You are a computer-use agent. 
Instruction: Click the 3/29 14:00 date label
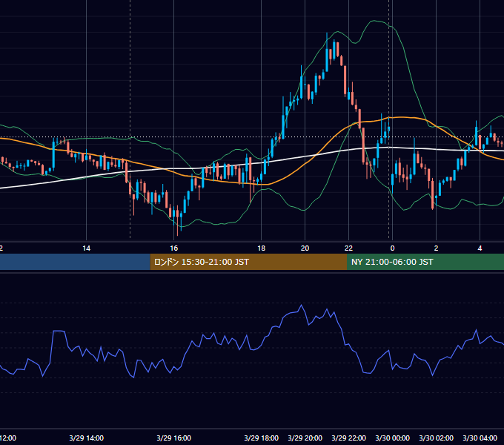coord(87,438)
